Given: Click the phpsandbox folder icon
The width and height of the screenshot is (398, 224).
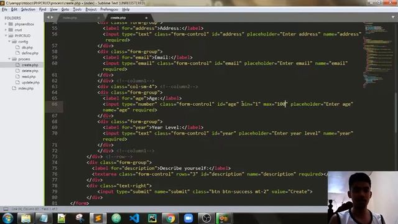Looking at the screenshot, I should pos(11,24).
